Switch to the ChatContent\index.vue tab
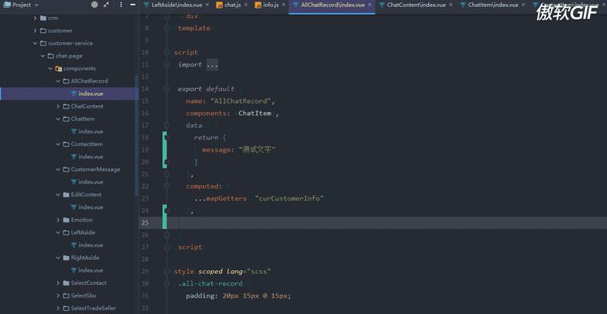Image resolution: width=607 pixels, height=314 pixels. pyautogui.click(x=416, y=5)
